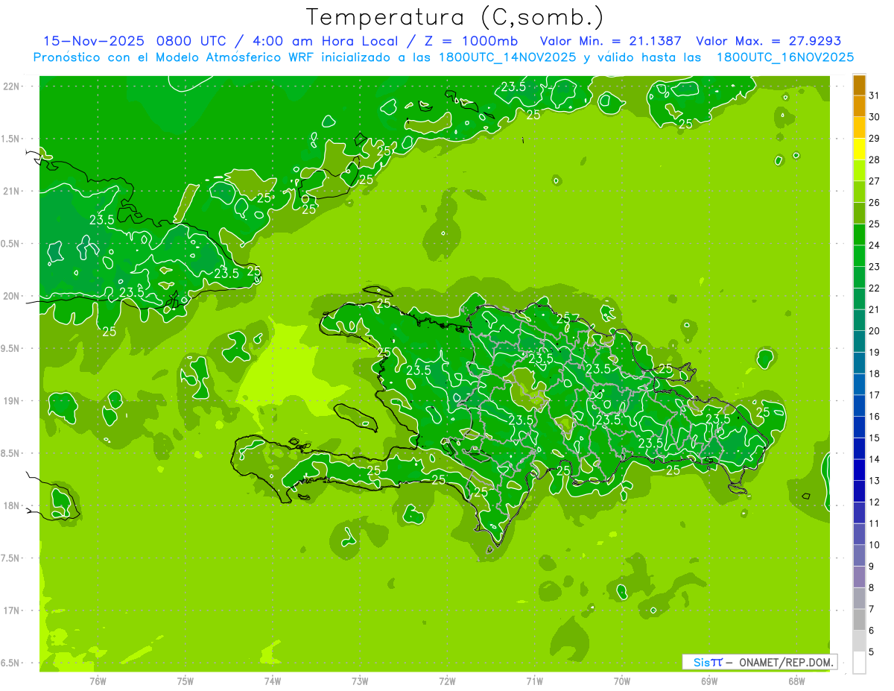Click the "72W" longitude axis label

(x=447, y=681)
